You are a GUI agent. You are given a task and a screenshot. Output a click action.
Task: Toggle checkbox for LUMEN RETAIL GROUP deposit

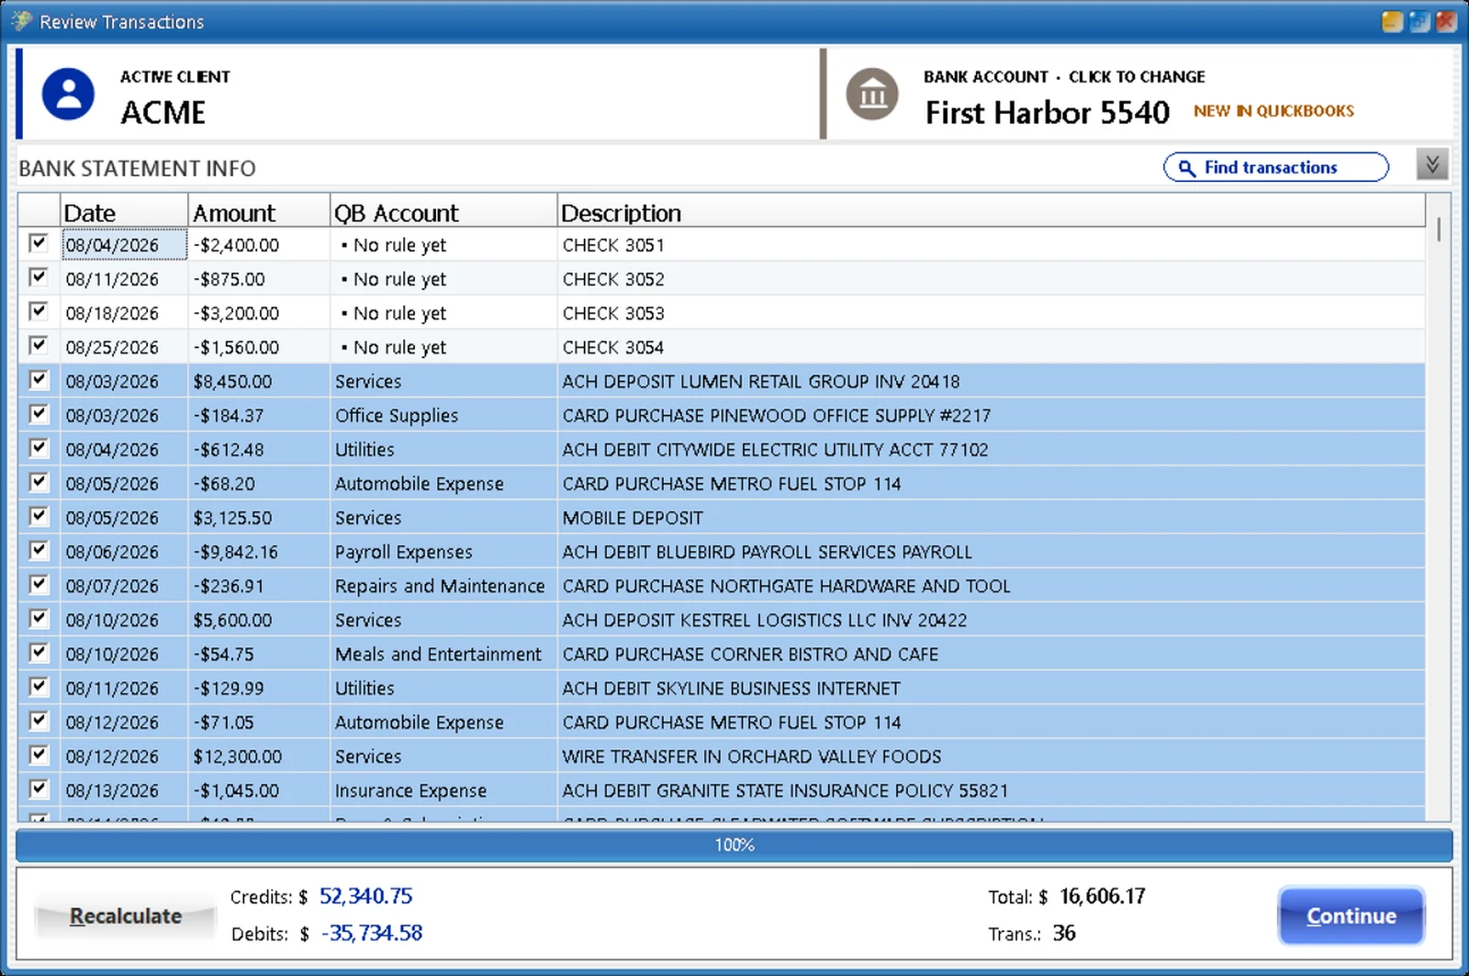click(38, 379)
